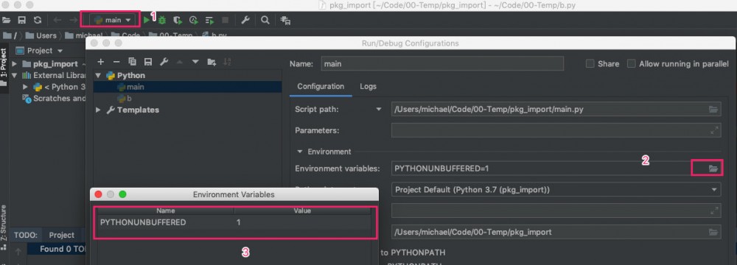Screen dimensions: 737x265
Task: Collapse the Python configurations node
Action: click(98, 75)
